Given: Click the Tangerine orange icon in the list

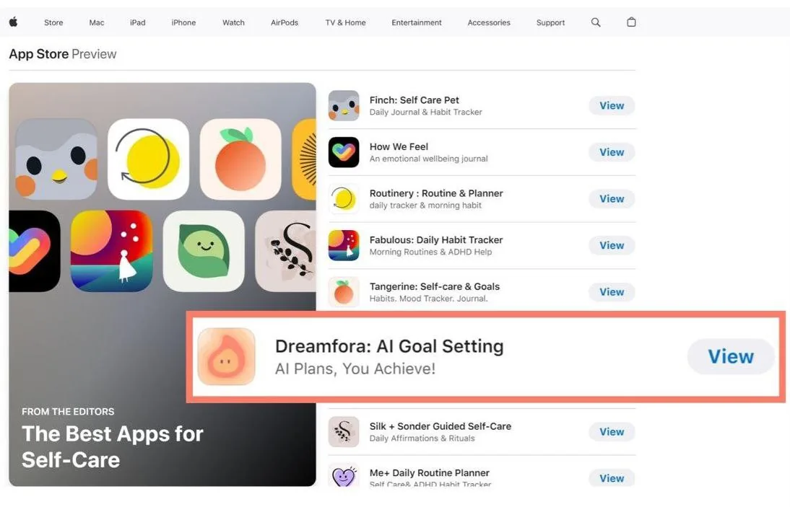Looking at the screenshot, I should 344,292.
